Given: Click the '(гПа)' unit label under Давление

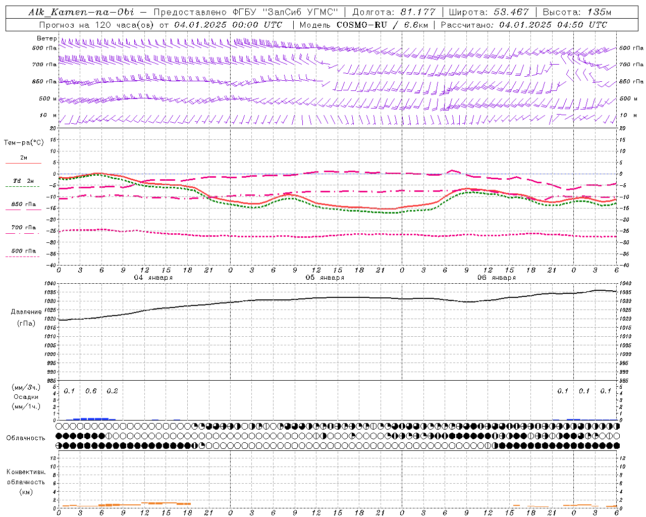Looking at the screenshot, I should pos(26,324).
